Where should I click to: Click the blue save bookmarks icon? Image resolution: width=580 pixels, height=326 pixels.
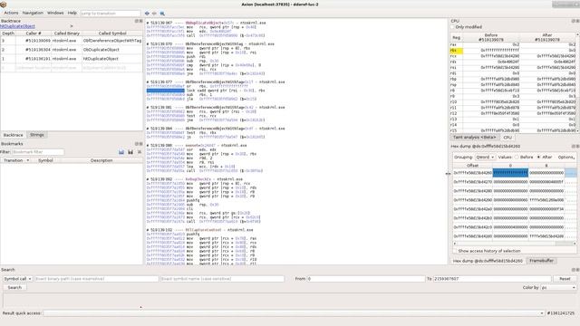pos(121,152)
